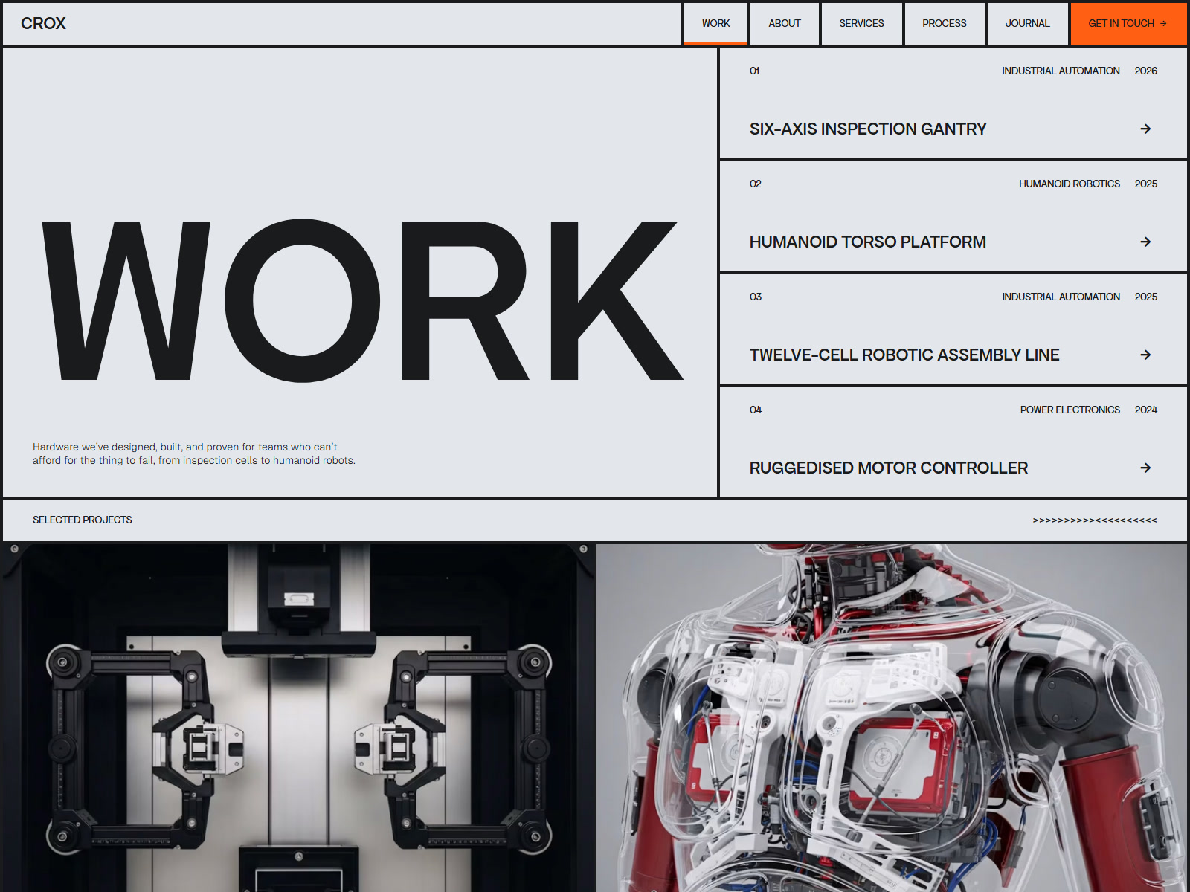Click arrow icon on Six-Axis Inspection Gantry row
Image resolution: width=1190 pixels, height=892 pixels.
pyautogui.click(x=1145, y=129)
